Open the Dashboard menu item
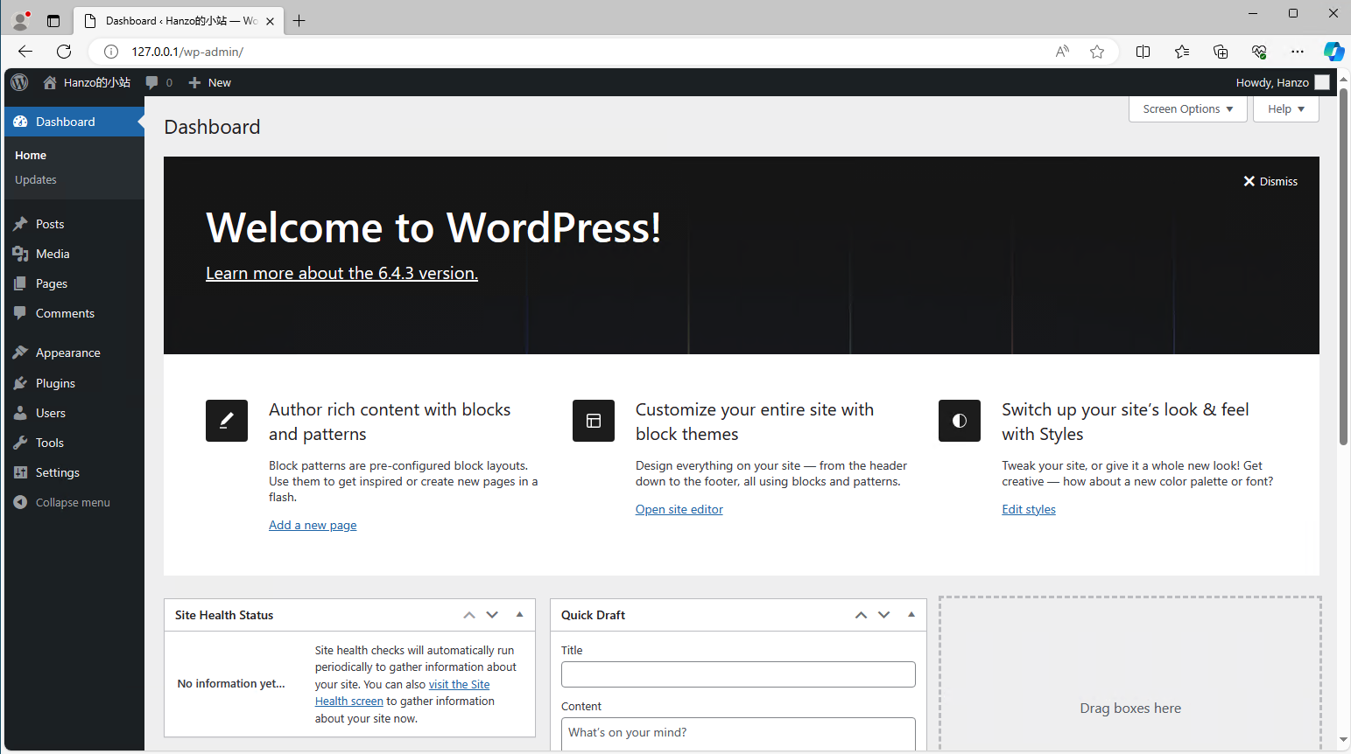Screen dimensions: 1351x754 [74, 122]
